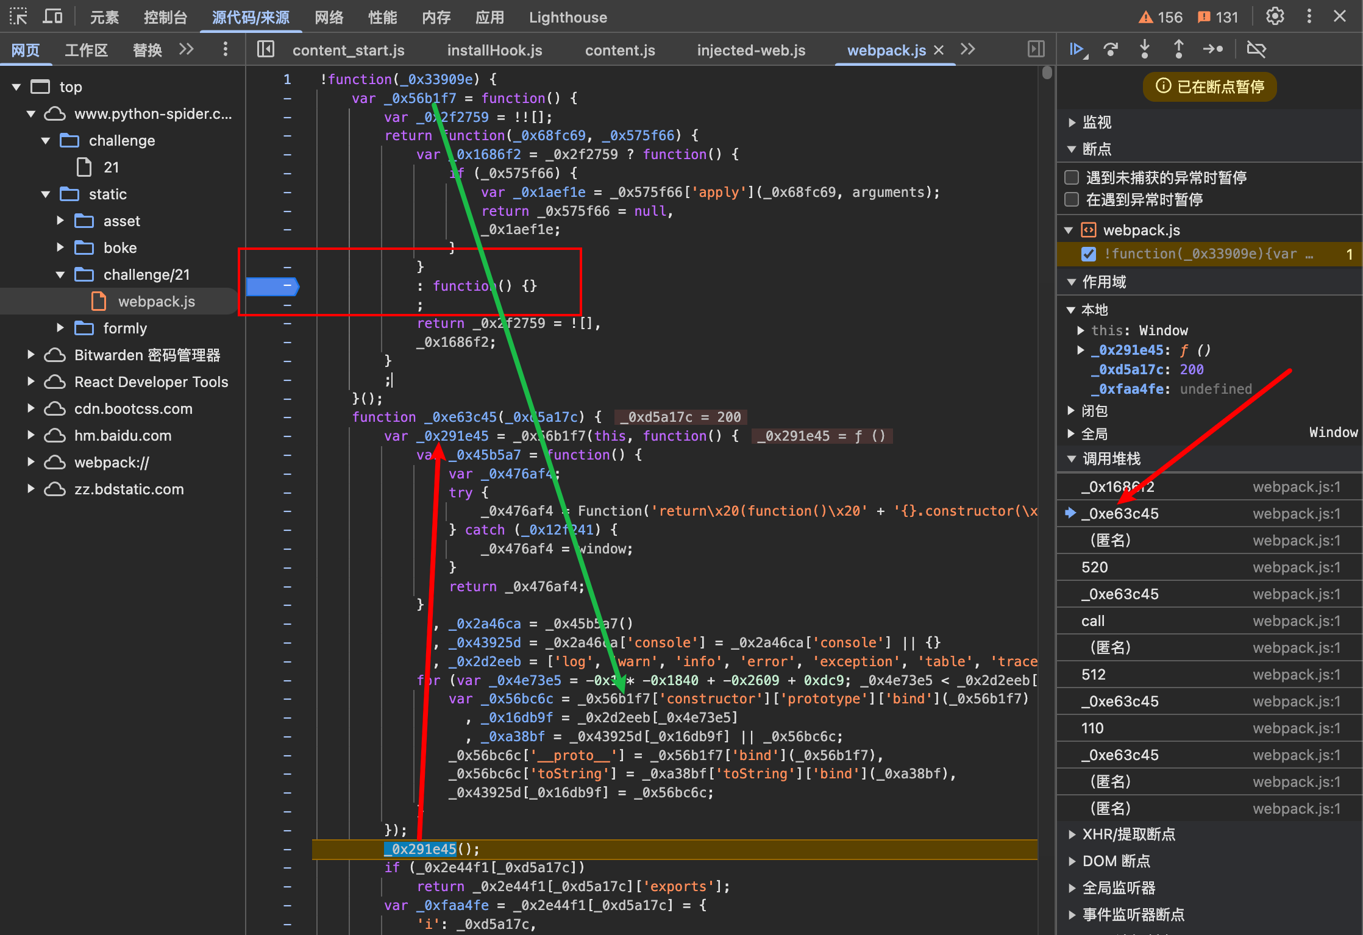Image resolution: width=1363 pixels, height=935 pixels.
Task: Click the deactivate breakpoints icon
Action: (x=1256, y=49)
